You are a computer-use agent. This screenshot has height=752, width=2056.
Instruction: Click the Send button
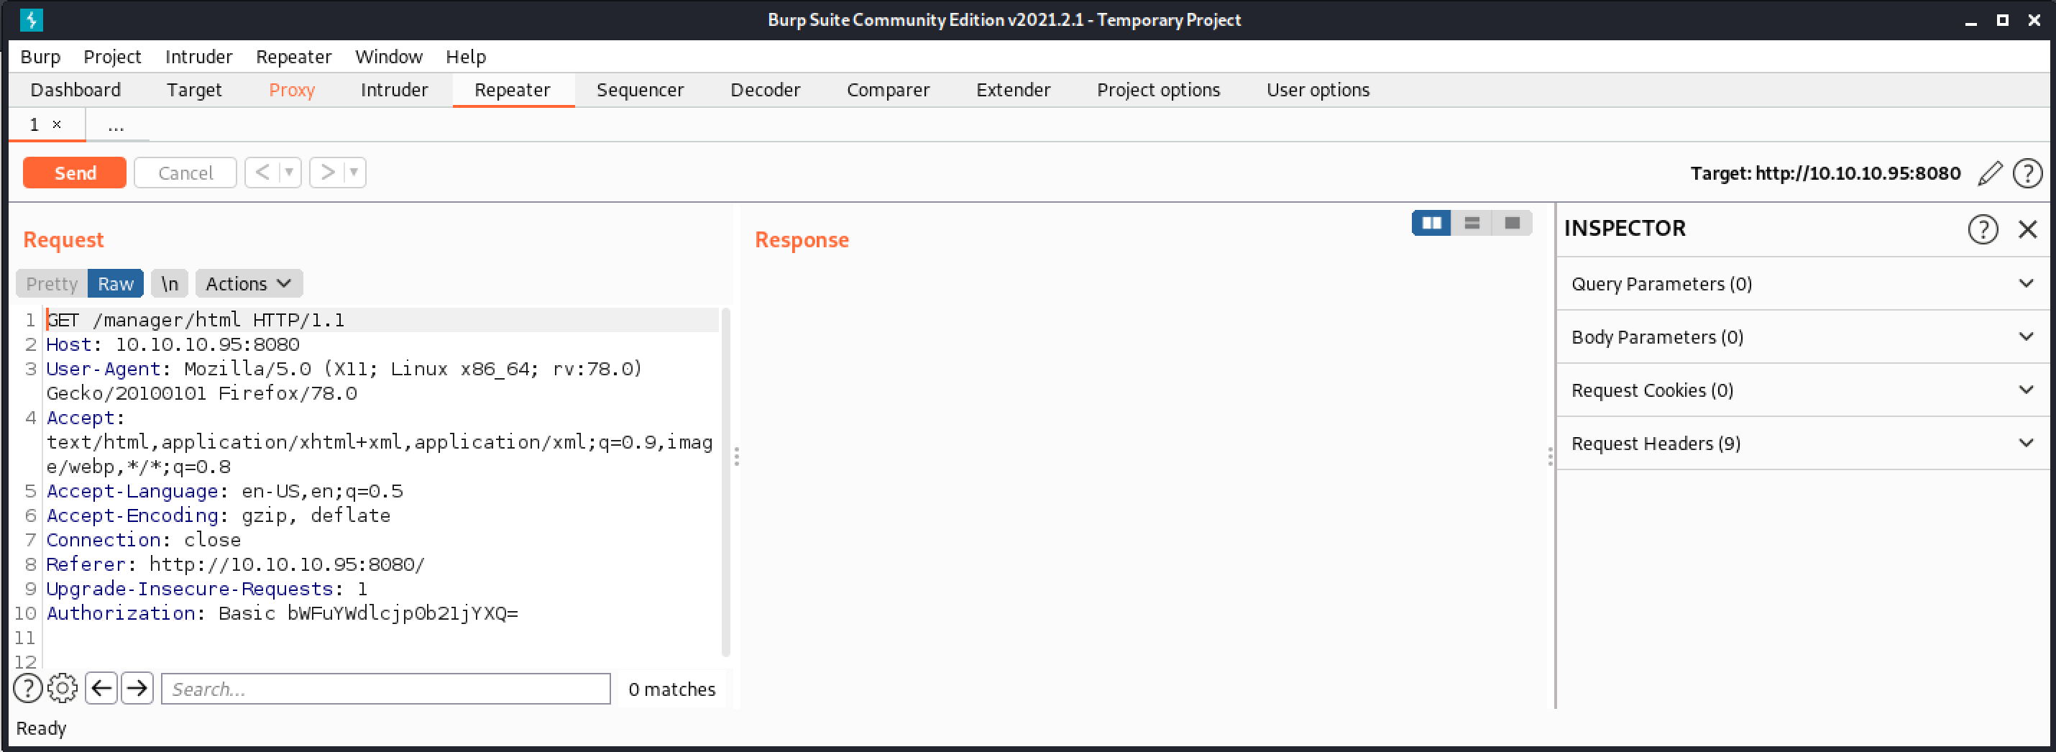tap(75, 173)
